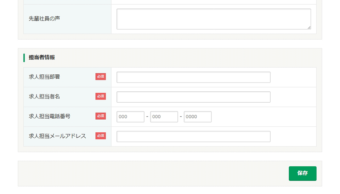
Task: Click the 求人担当メールアドレス label text
Action: 57,136
